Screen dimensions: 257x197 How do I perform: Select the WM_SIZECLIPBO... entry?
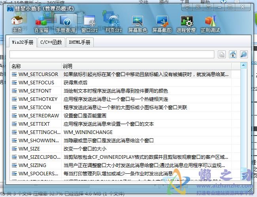tap(40, 157)
